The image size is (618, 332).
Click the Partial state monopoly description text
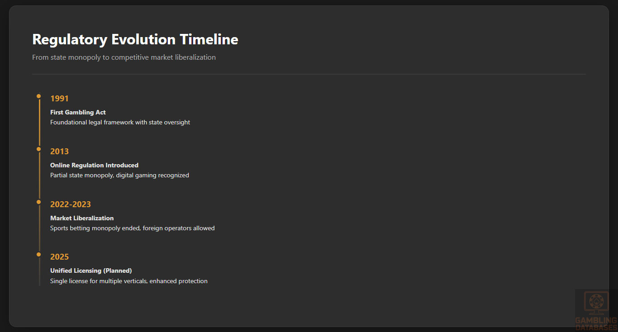[x=119, y=175]
